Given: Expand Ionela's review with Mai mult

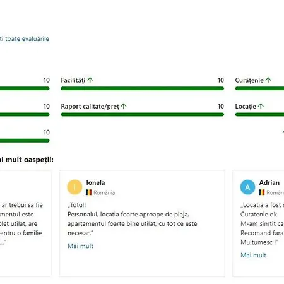Looking at the screenshot, I should click(x=80, y=246).
